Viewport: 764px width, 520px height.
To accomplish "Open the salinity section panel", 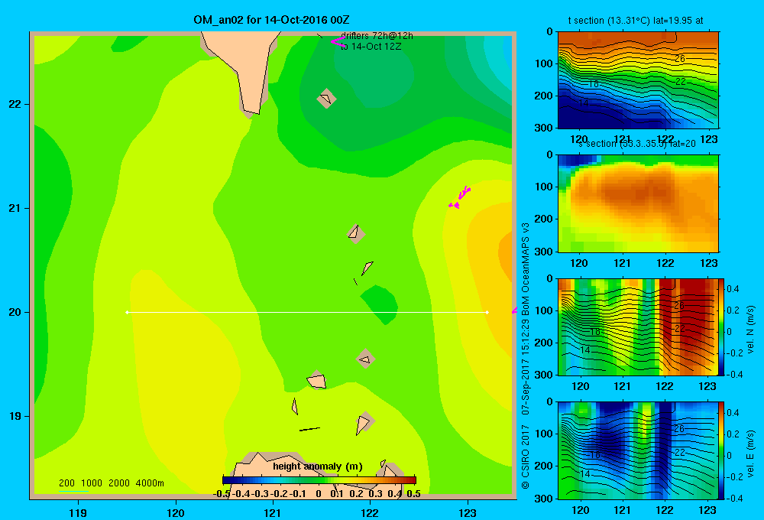I will pyautogui.click(x=638, y=203).
